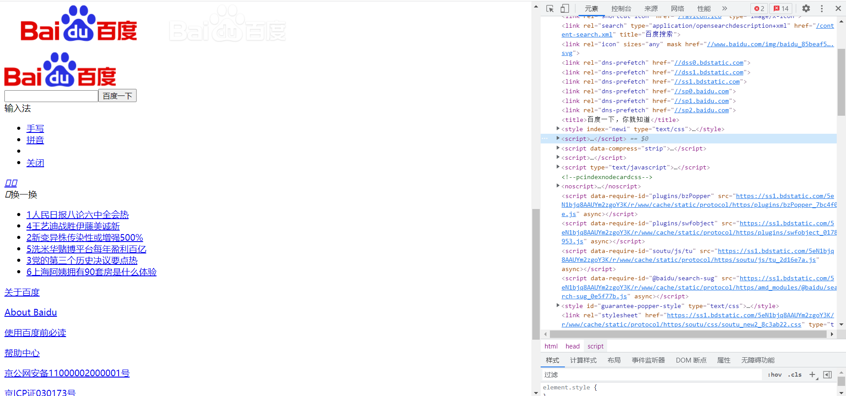This screenshot has width=846, height=396.
Task: Open the 布局 Layout tab
Action: point(614,360)
